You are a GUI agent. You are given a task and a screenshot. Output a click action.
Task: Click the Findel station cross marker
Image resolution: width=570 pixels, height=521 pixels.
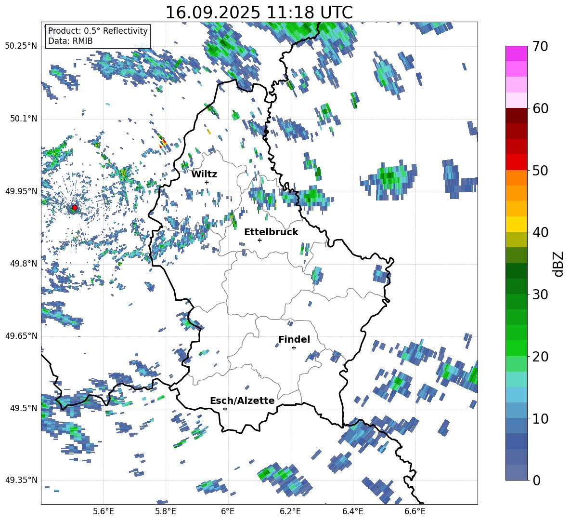click(294, 348)
